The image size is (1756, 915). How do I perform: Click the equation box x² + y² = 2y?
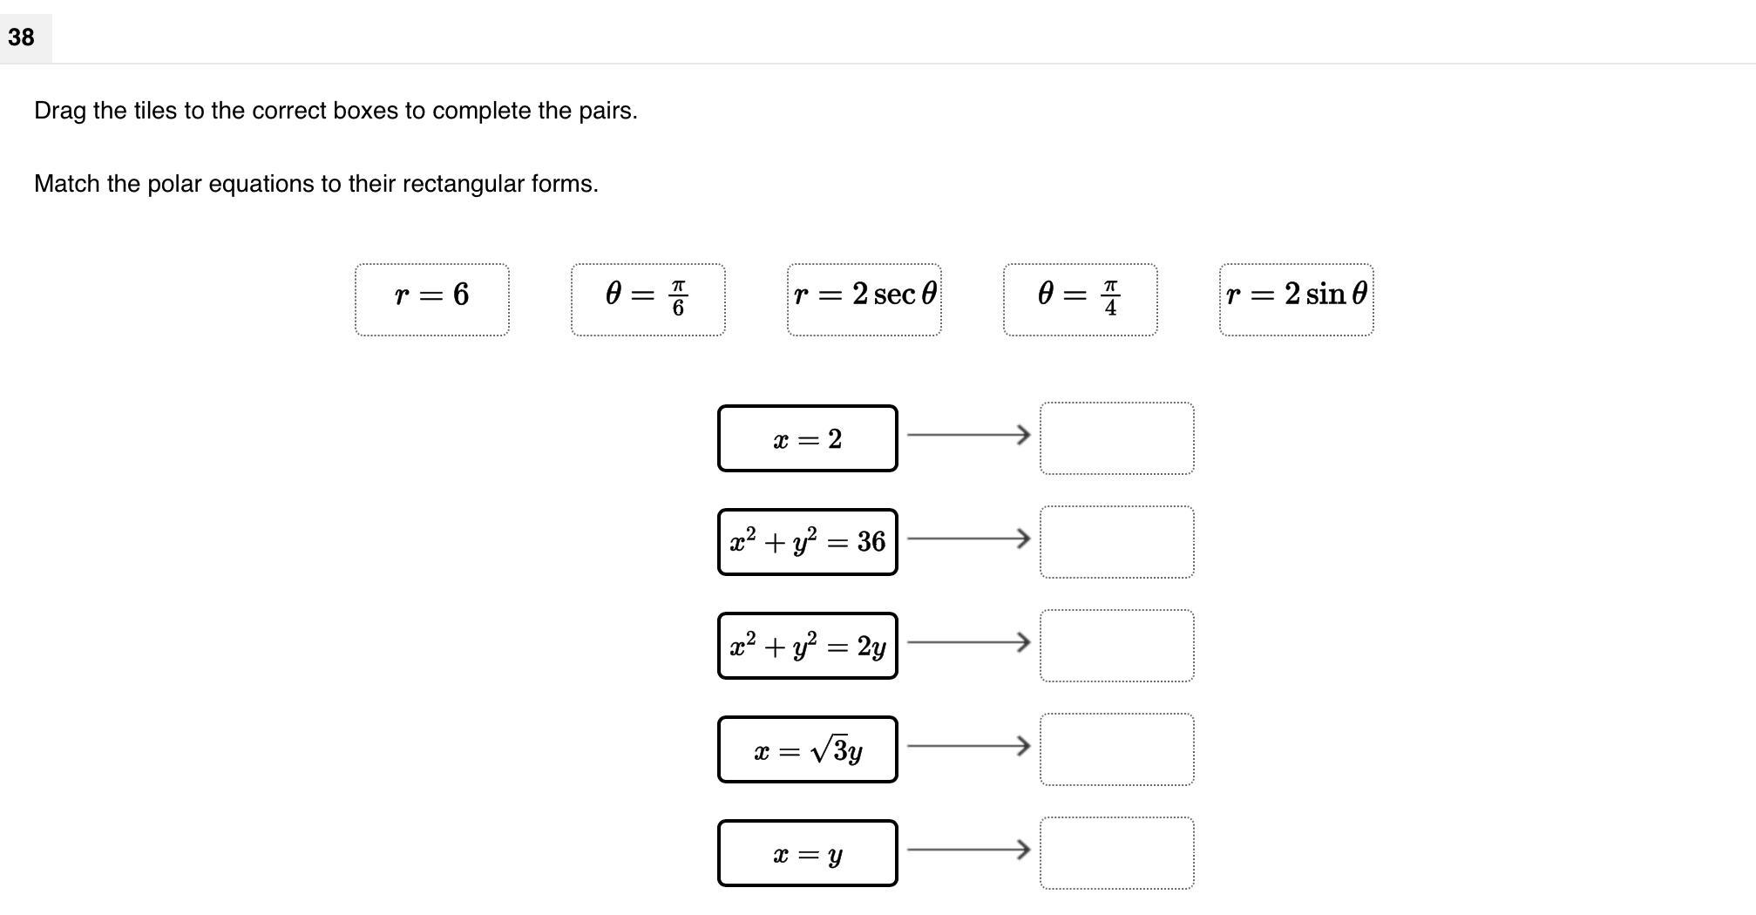point(807,645)
